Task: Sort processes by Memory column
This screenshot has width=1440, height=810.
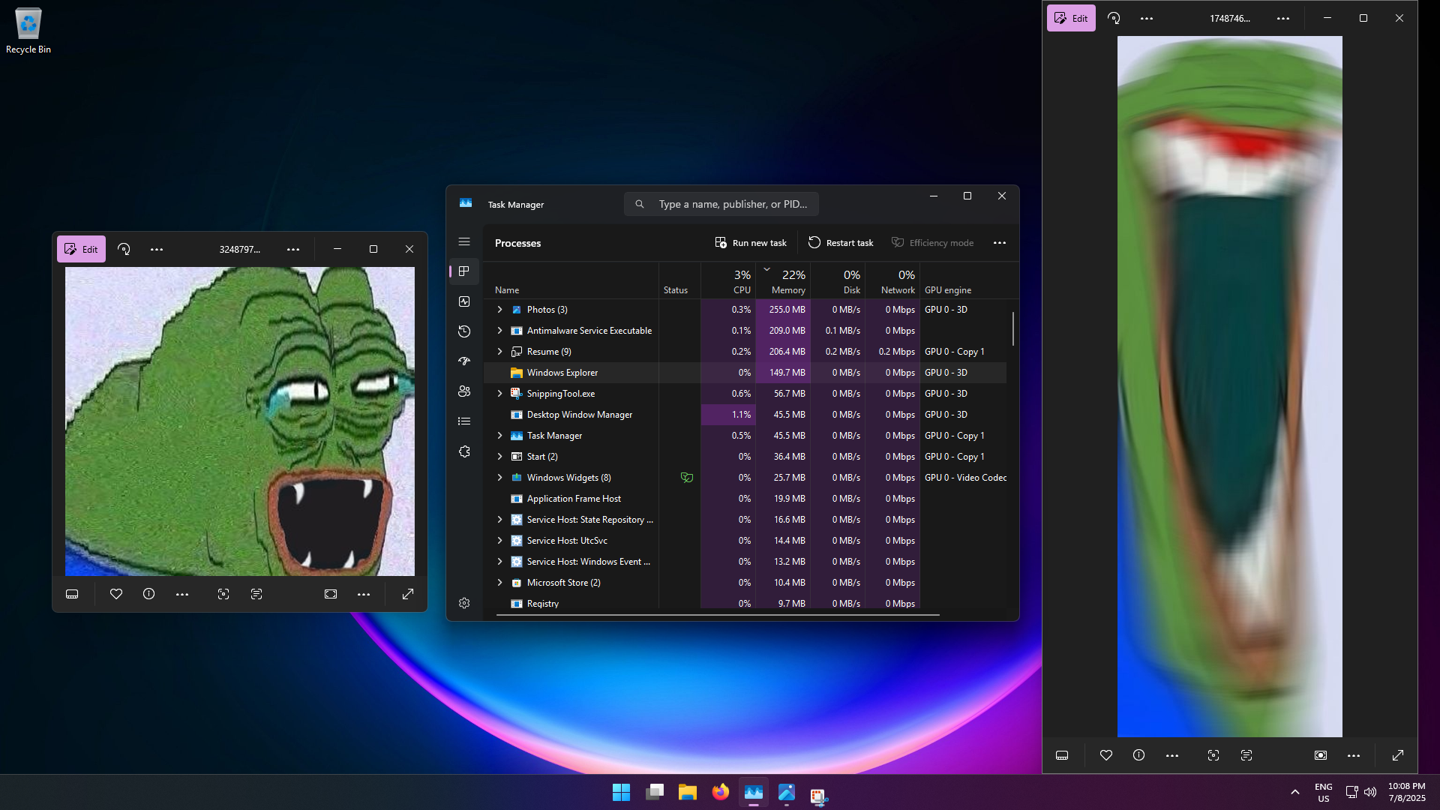Action: click(x=783, y=281)
